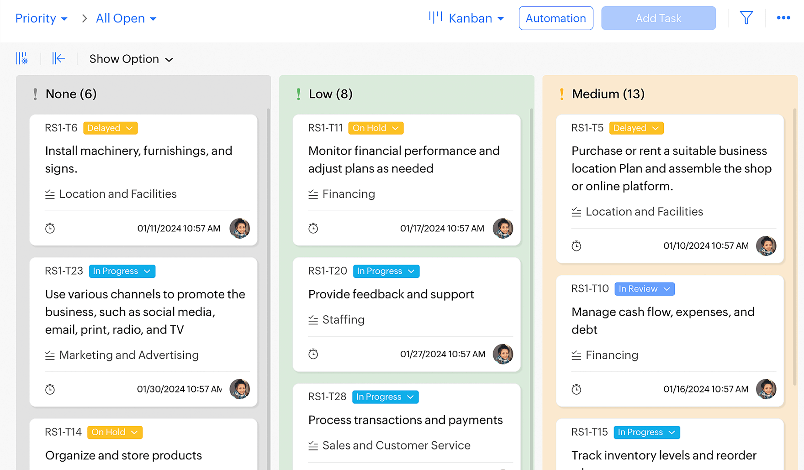
Task: Open the filter funnel icon
Action: click(x=746, y=18)
